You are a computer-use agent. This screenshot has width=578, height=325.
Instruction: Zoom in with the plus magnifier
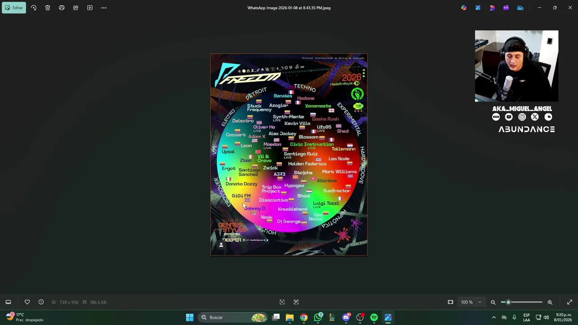point(550,302)
